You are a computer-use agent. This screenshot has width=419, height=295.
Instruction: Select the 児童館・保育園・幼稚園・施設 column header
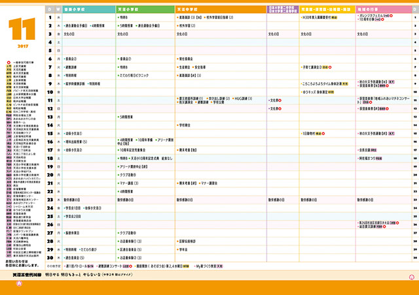[x=327, y=9]
